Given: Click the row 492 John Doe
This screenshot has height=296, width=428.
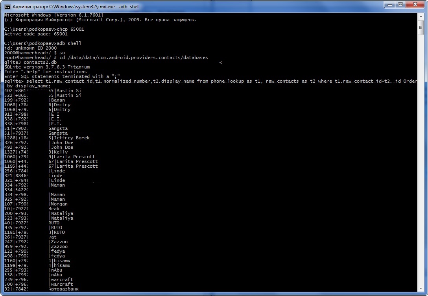Looking at the screenshot, I should [x=39, y=147].
